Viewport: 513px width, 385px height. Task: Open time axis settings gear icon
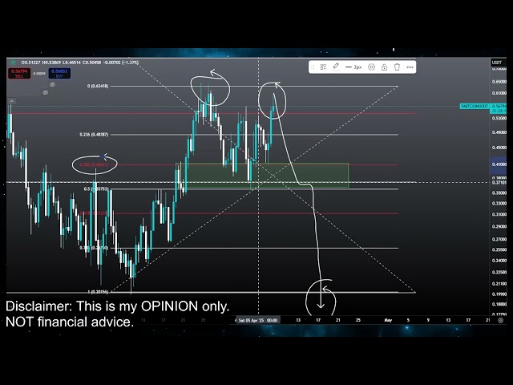pos(501,320)
